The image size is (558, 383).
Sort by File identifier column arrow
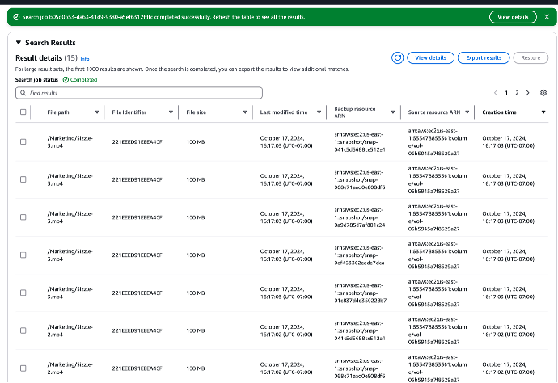click(171, 112)
